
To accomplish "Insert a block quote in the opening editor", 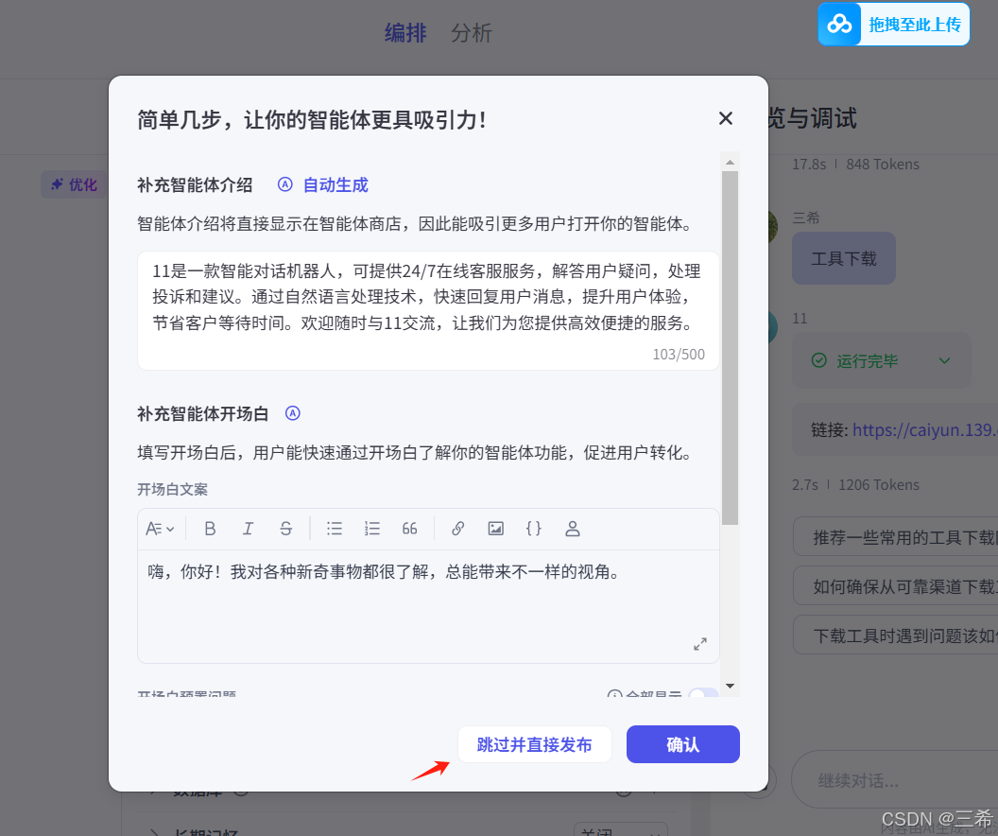I will click(x=409, y=529).
